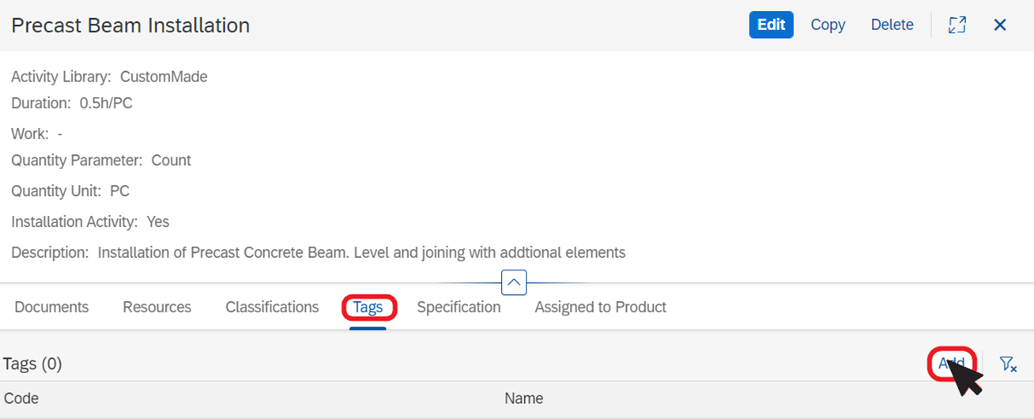Click the CustomMade activity library value
Screen dimensions: 1034x419
tap(164, 77)
